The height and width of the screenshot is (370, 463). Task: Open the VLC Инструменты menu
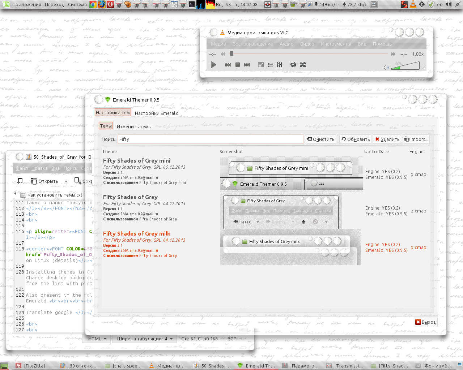point(336,44)
